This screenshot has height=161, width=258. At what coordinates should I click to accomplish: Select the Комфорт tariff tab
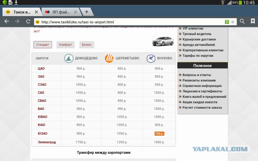[65, 45]
